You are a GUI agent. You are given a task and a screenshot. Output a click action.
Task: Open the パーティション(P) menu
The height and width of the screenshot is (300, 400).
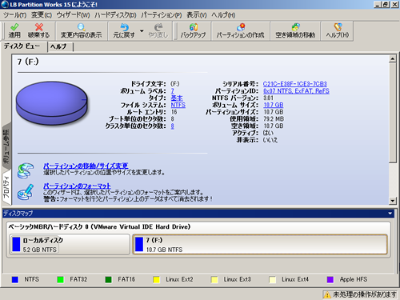tap(162, 15)
